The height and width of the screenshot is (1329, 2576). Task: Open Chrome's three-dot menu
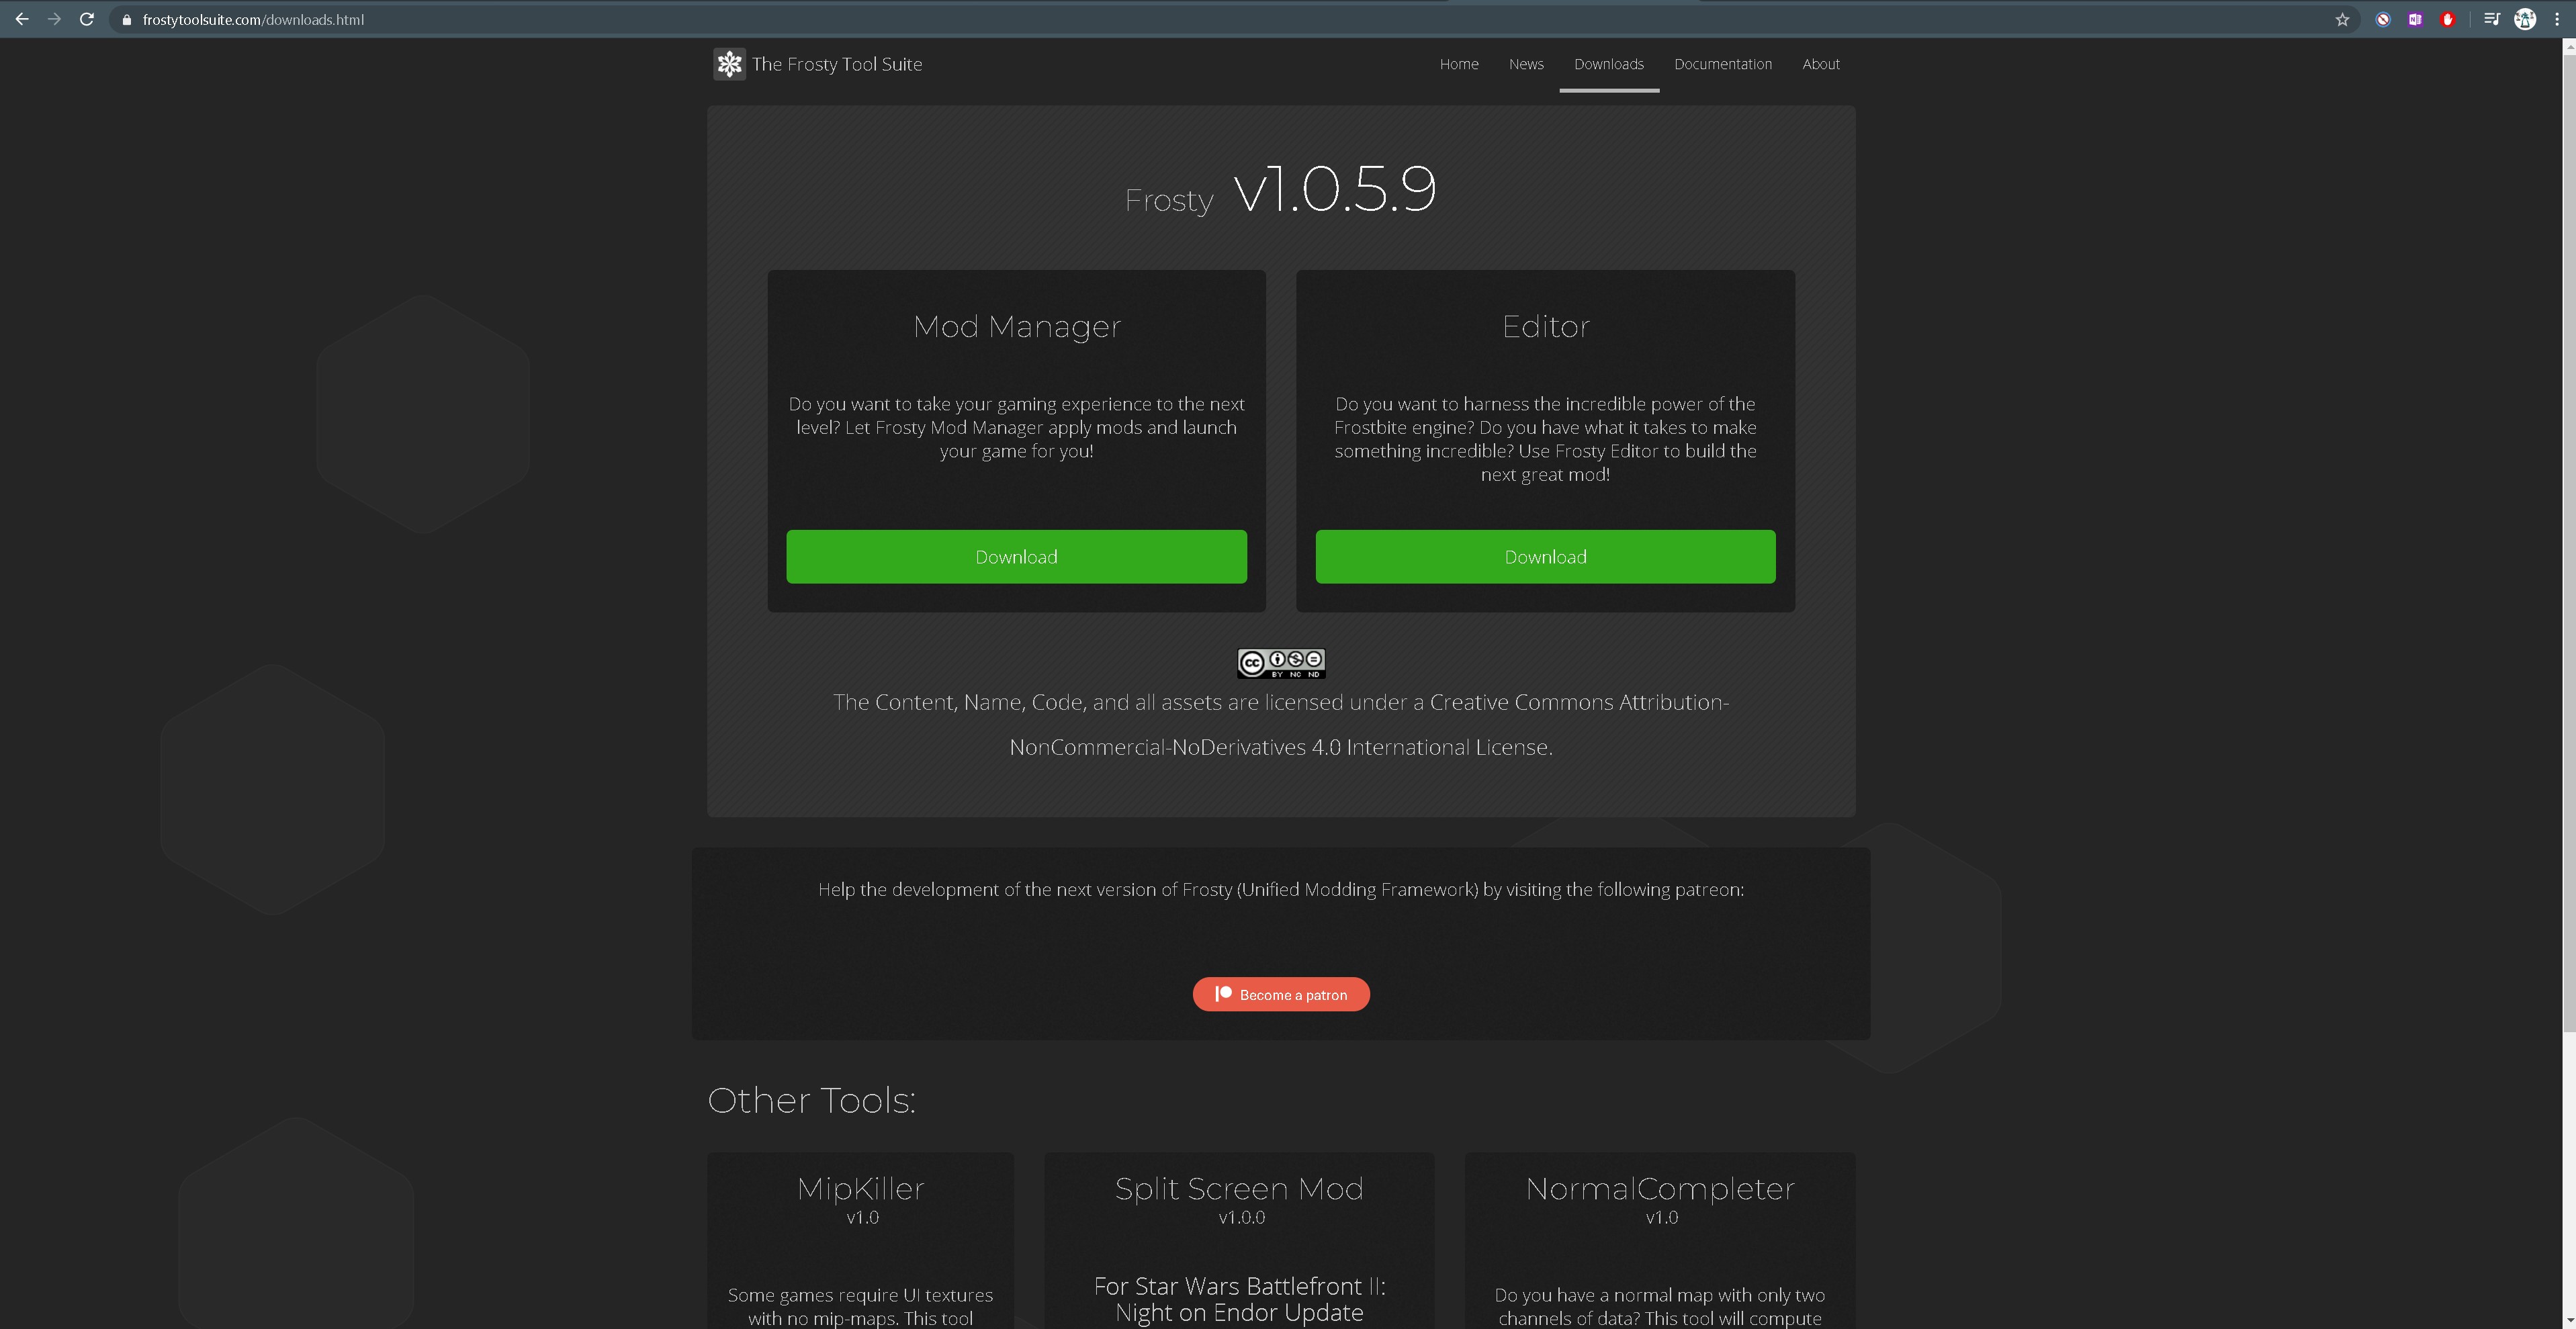pyautogui.click(x=2557, y=19)
